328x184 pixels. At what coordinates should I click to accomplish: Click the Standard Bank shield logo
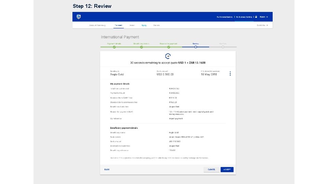pos(79,17)
